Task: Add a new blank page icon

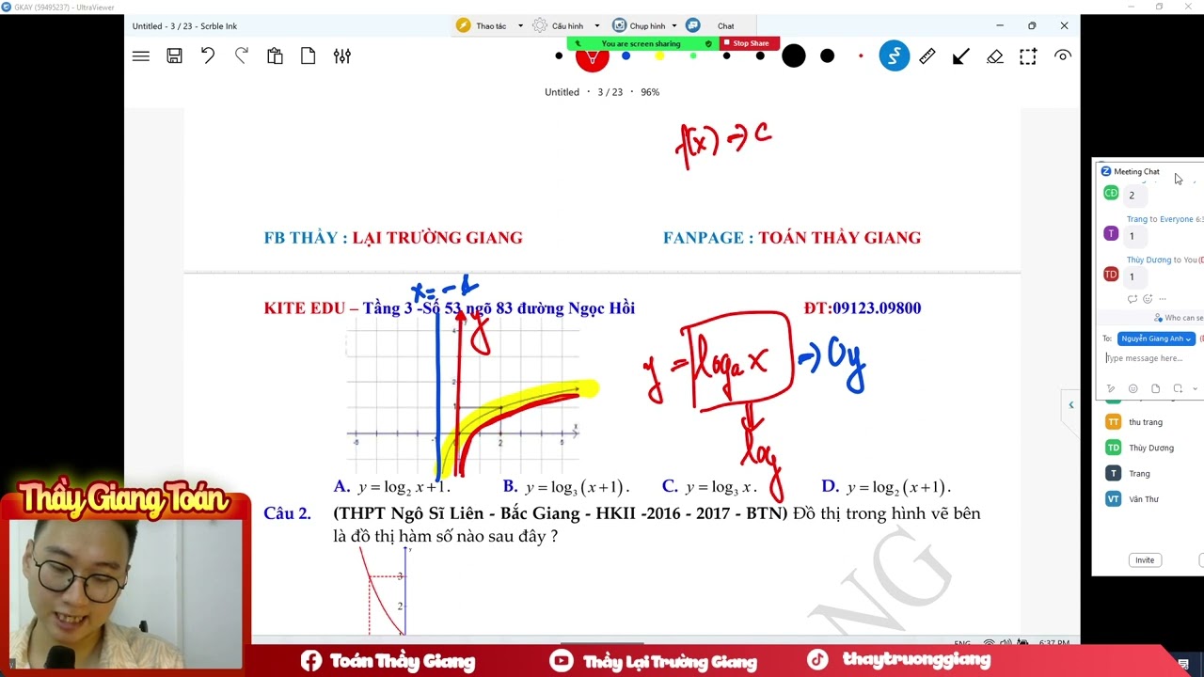Action: (308, 56)
